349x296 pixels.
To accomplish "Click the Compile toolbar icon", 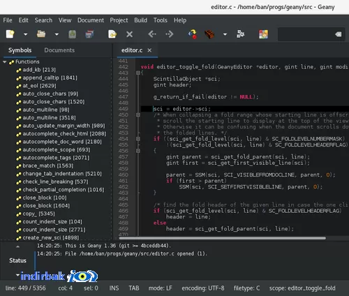I will (x=193, y=34).
